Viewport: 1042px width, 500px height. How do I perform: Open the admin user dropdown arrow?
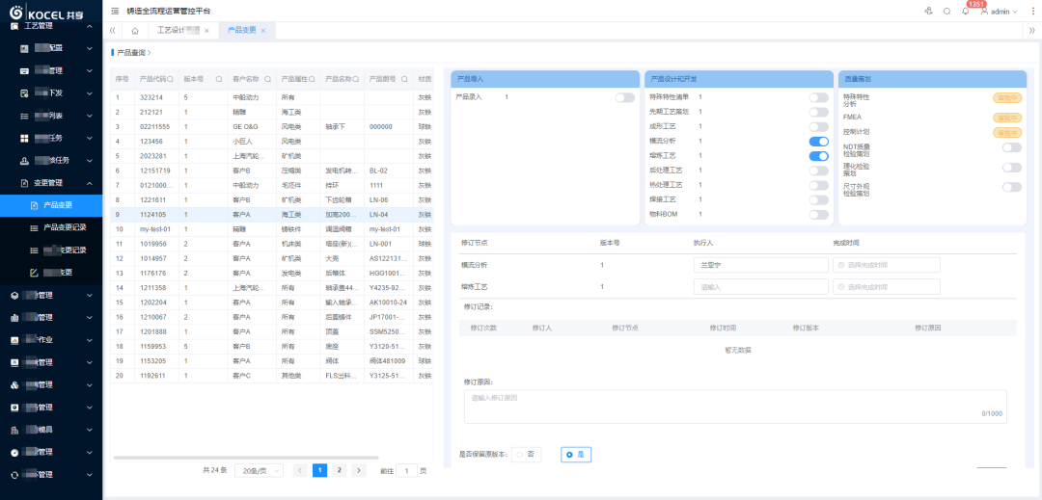click(x=1015, y=12)
